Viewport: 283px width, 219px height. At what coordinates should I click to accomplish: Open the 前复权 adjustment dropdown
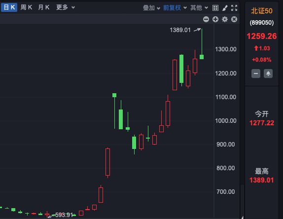pos(175,8)
